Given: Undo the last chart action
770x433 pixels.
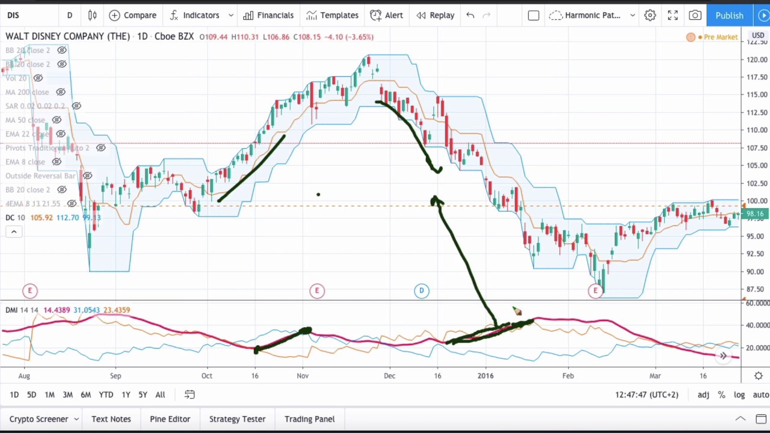Looking at the screenshot, I should point(470,15).
